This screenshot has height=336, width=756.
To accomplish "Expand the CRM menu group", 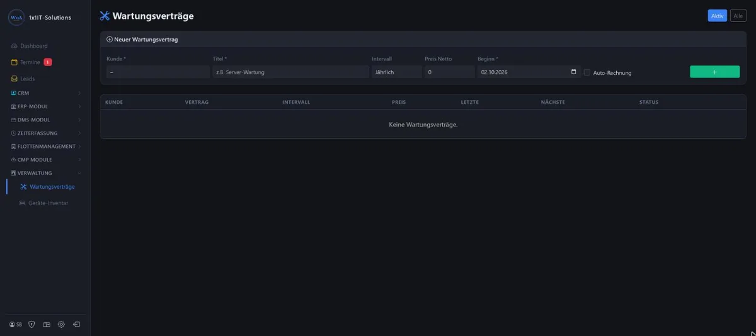I will 45,93.
